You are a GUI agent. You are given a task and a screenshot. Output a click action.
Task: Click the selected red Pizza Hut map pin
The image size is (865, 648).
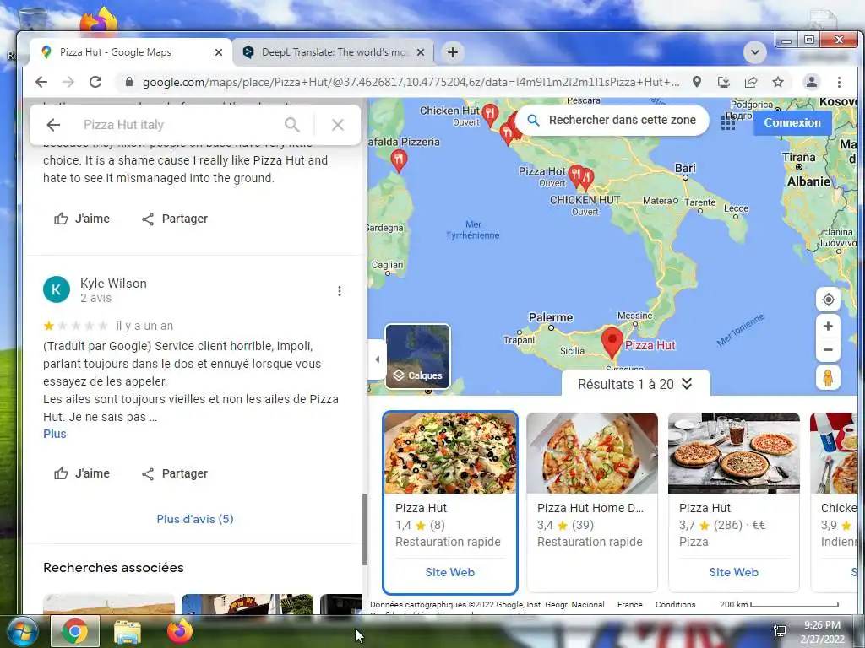click(x=612, y=343)
